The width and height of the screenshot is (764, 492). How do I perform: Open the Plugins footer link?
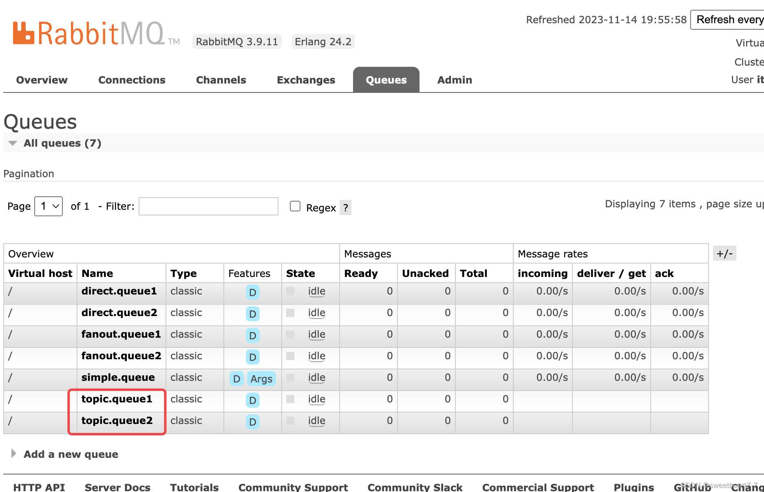pos(634,487)
